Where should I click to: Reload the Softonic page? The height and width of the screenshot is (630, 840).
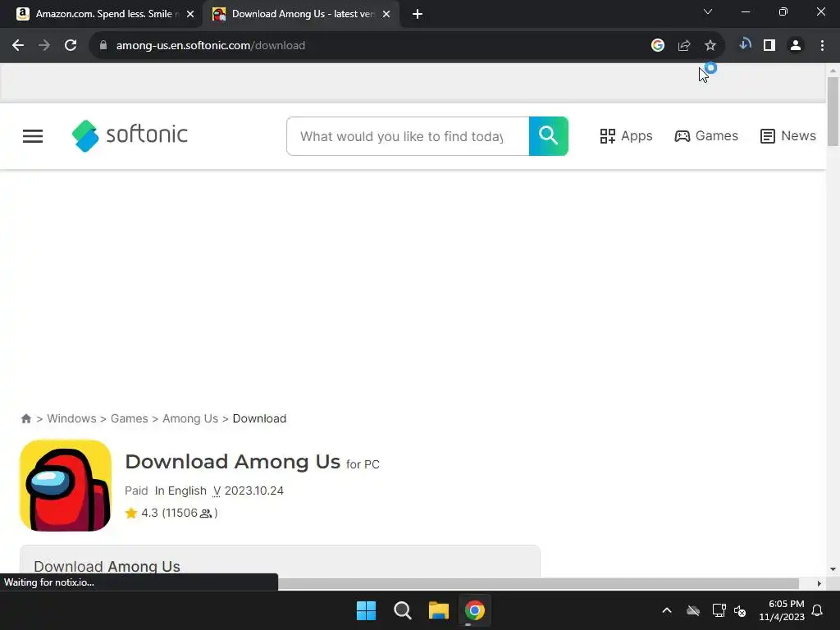(x=71, y=46)
